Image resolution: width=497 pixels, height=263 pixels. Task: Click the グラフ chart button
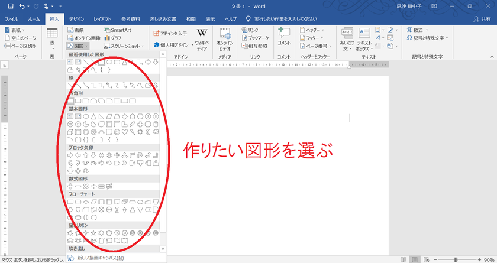113,38
